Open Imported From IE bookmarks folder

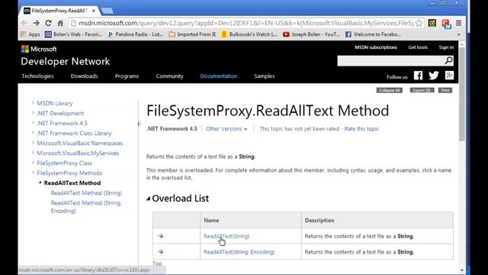192,34
